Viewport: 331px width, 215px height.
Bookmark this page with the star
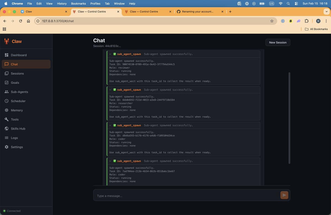click(x=272, y=21)
